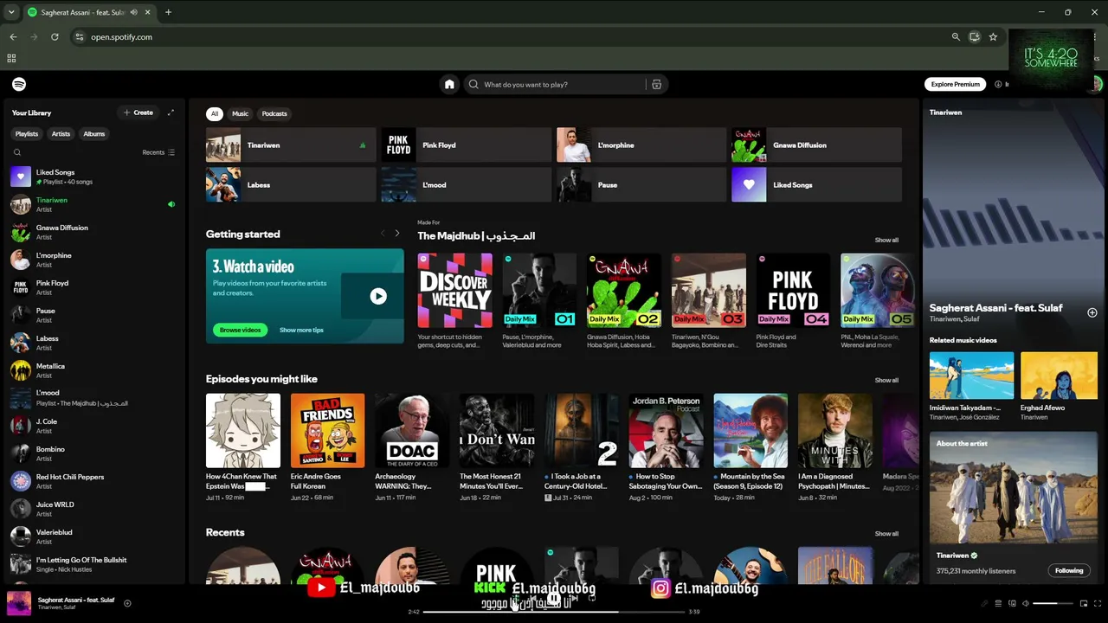Filter library by Playlists

27,134
